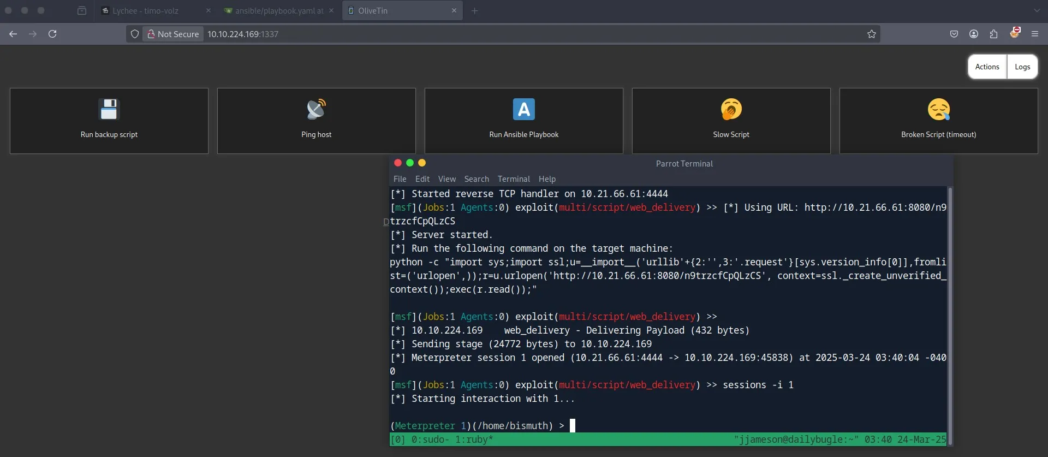Open a new browser tab
Image resolution: width=1048 pixels, height=457 pixels.
coord(475,10)
